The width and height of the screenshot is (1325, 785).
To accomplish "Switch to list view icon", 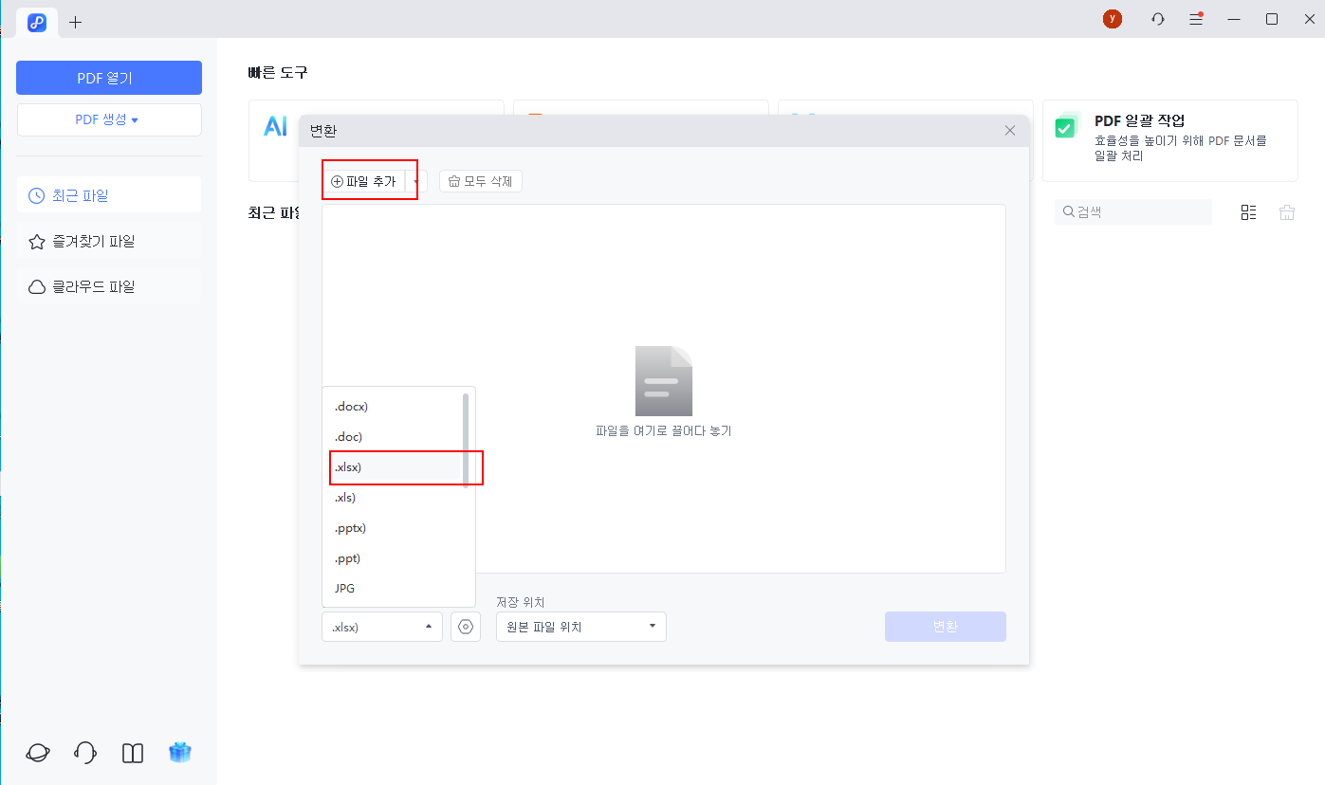I will [x=1248, y=212].
